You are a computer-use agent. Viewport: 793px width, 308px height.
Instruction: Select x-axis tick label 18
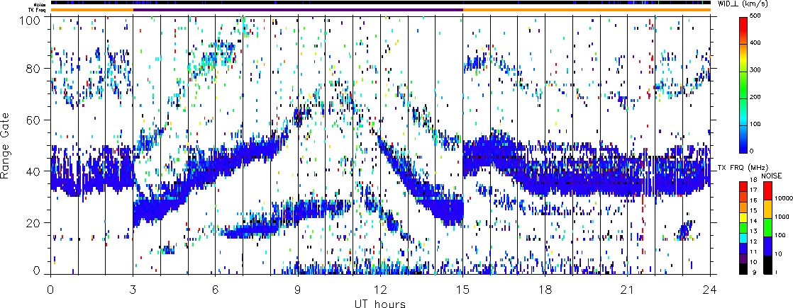click(x=545, y=290)
